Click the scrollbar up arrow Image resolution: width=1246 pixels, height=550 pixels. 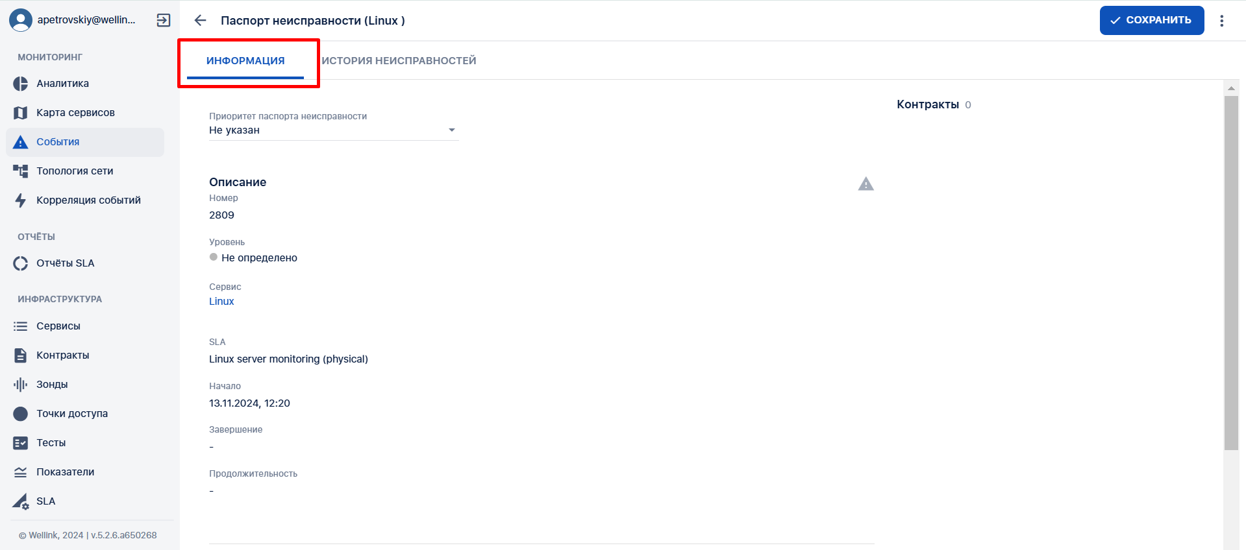coord(1231,88)
